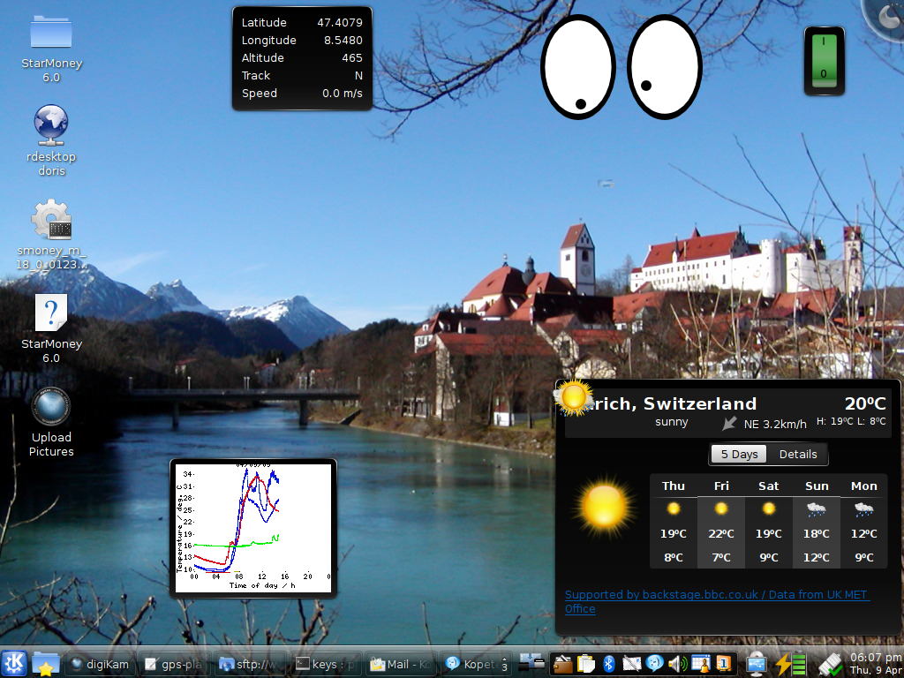Click the crossed-out mail envelope tray icon
The width and height of the screenshot is (904, 678).
[631, 664]
